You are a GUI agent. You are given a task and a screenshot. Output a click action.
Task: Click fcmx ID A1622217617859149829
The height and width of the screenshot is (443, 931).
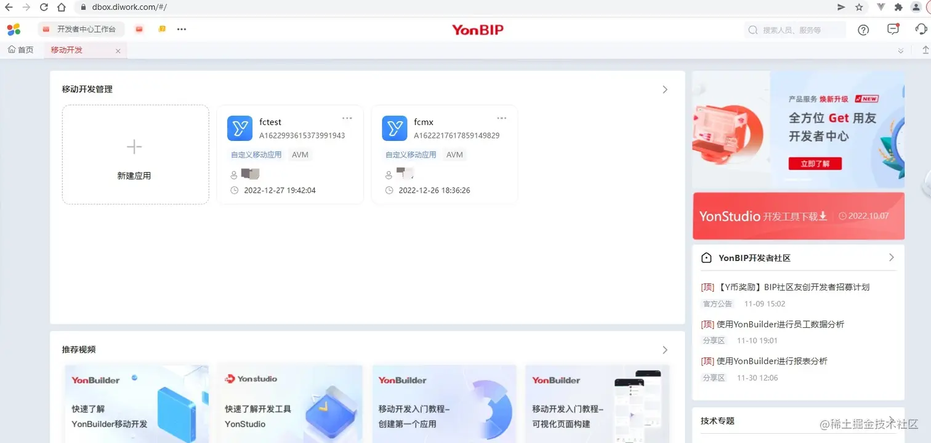(456, 135)
